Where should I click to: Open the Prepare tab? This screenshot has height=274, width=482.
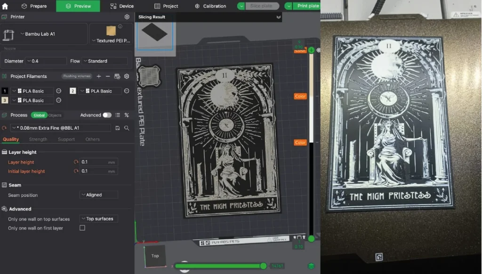pos(34,6)
